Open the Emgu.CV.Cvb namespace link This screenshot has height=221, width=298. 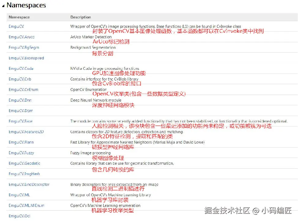(20, 79)
